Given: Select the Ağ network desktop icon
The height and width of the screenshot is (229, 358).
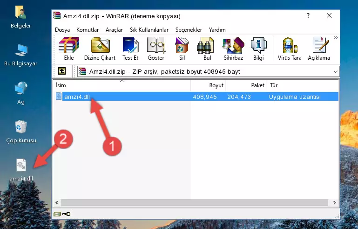Looking at the screenshot, I should coord(21,93).
